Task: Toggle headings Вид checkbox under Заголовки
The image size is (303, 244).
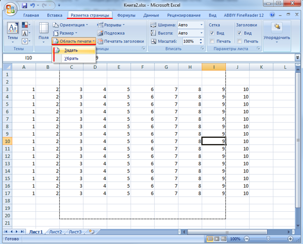Action: (x=239, y=33)
